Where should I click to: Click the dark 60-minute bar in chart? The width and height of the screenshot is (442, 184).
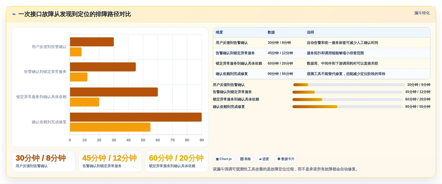pyautogui.click(x=114, y=92)
